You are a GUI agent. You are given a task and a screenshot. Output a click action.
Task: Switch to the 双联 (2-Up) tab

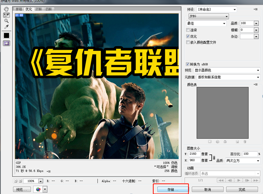pos(39,9)
